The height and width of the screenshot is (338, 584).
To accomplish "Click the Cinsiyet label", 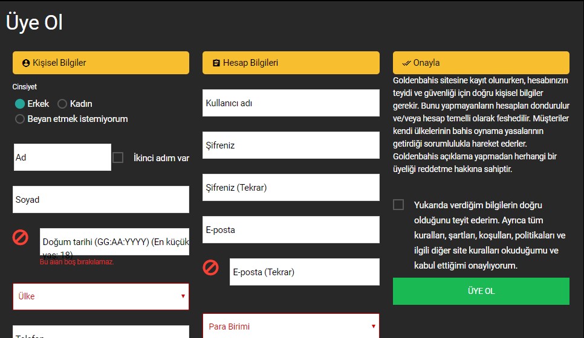I will 25,87.
